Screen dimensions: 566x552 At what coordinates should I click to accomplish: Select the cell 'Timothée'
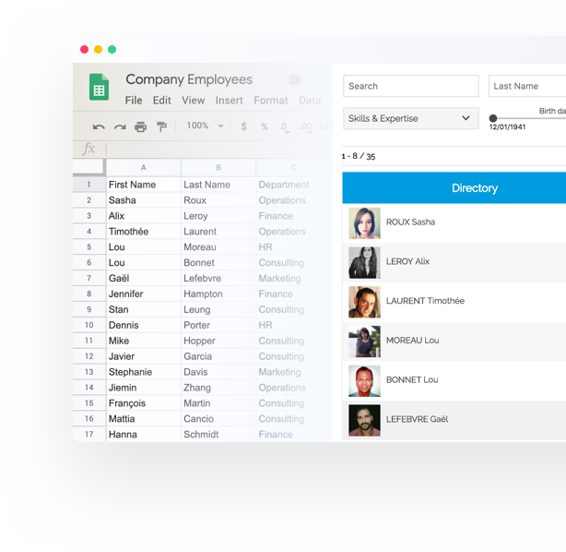[144, 232]
